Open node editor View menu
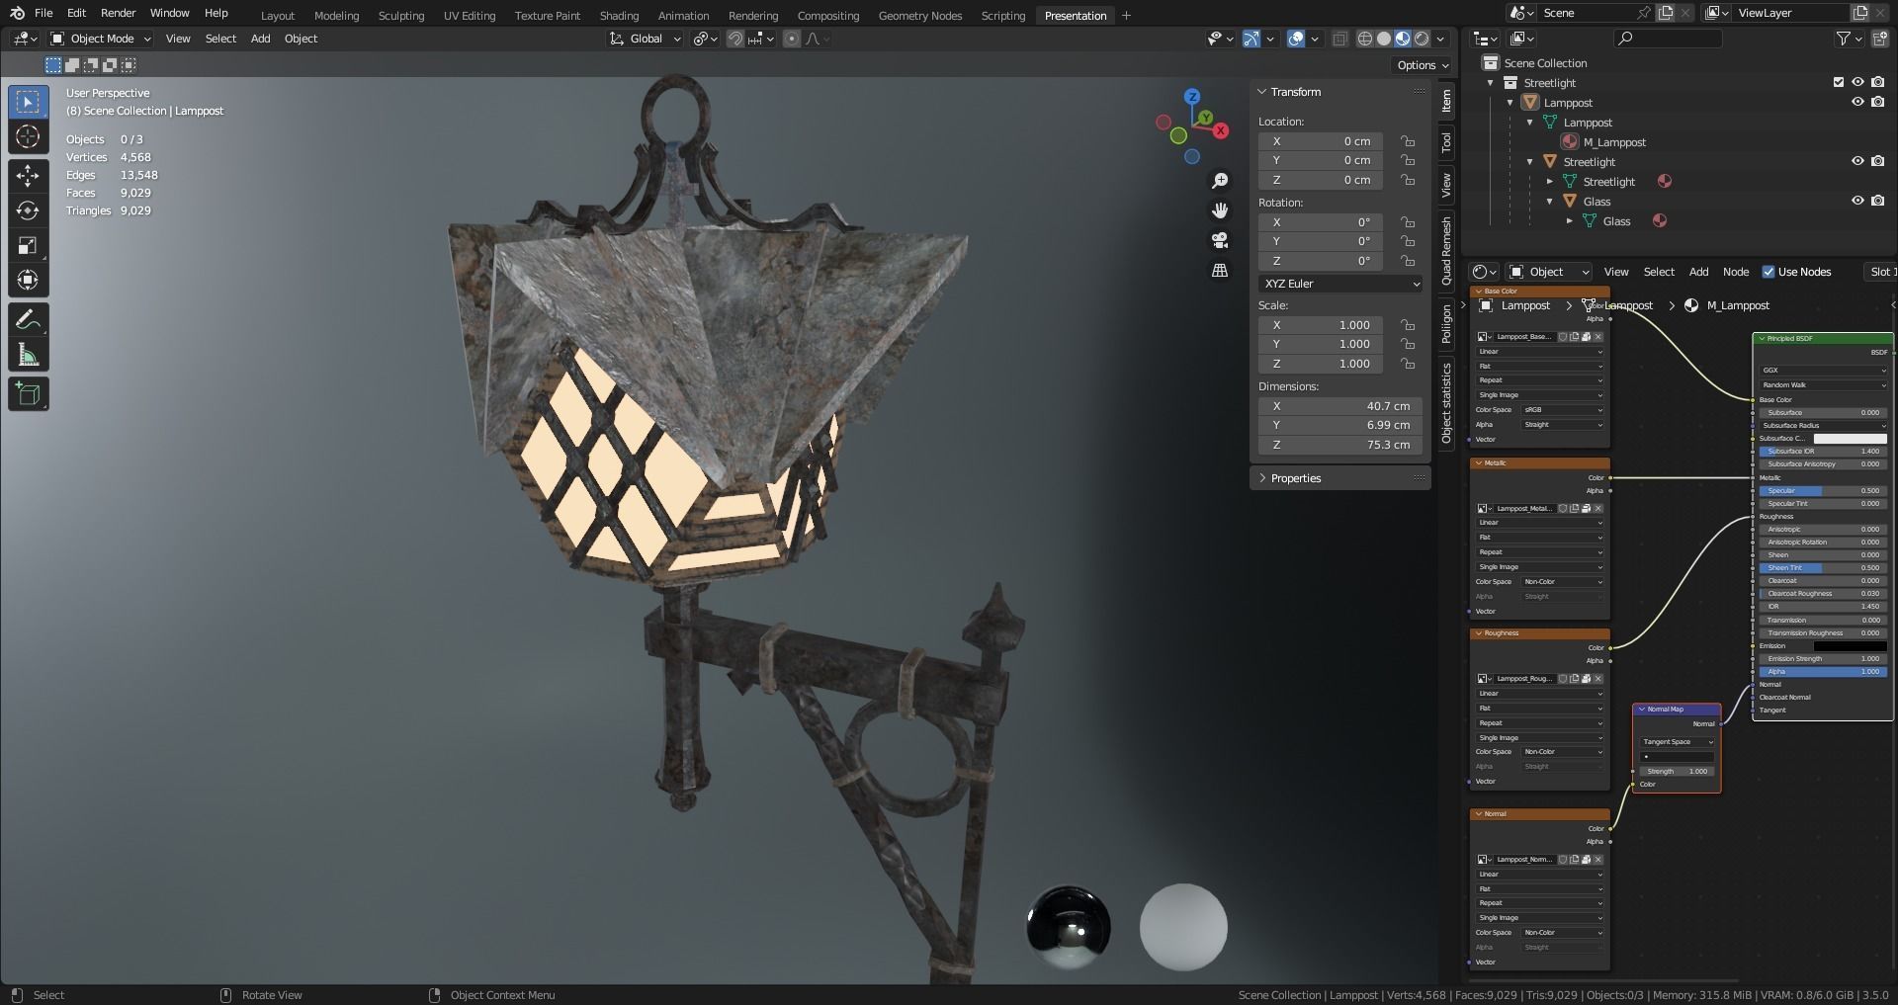 coord(1616,272)
